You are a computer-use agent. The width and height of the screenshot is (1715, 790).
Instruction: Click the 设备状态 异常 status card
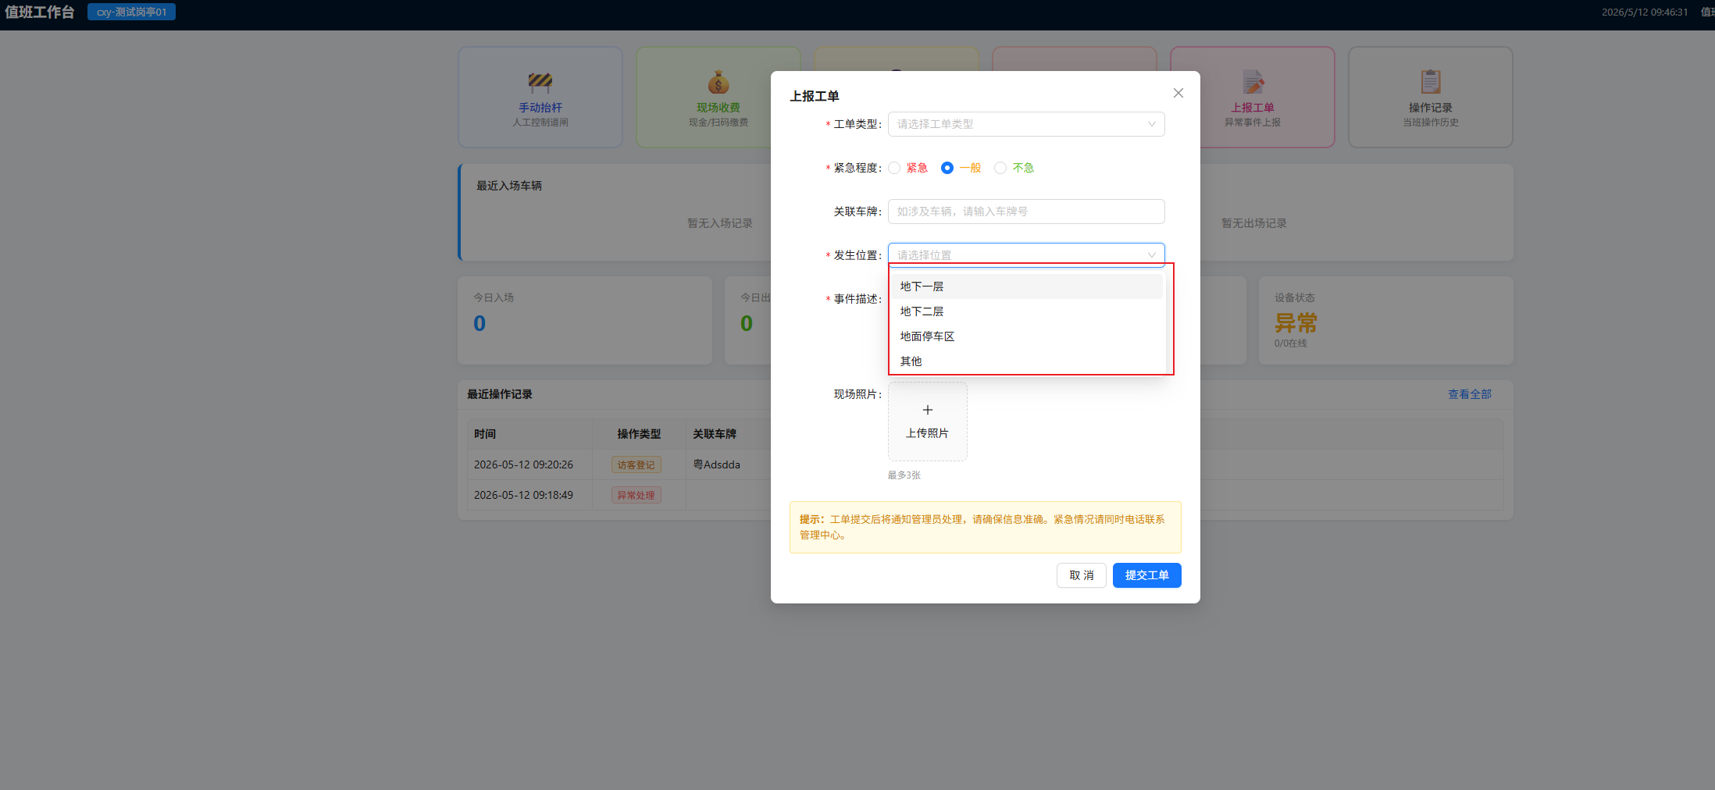pos(1386,320)
